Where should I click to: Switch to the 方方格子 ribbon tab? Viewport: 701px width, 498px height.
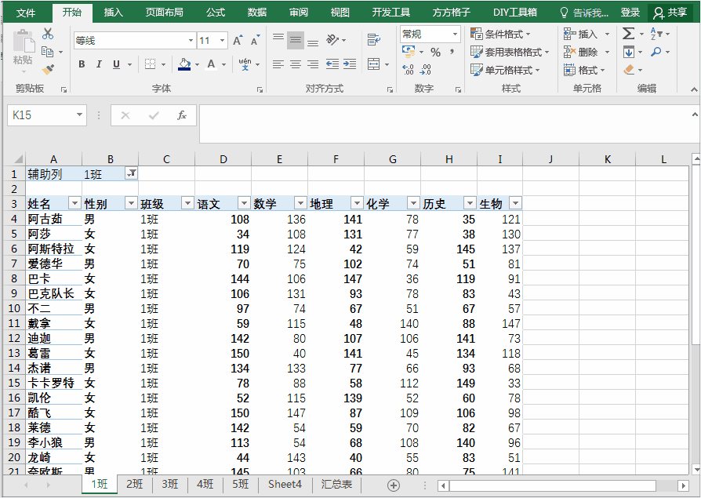[452, 13]
